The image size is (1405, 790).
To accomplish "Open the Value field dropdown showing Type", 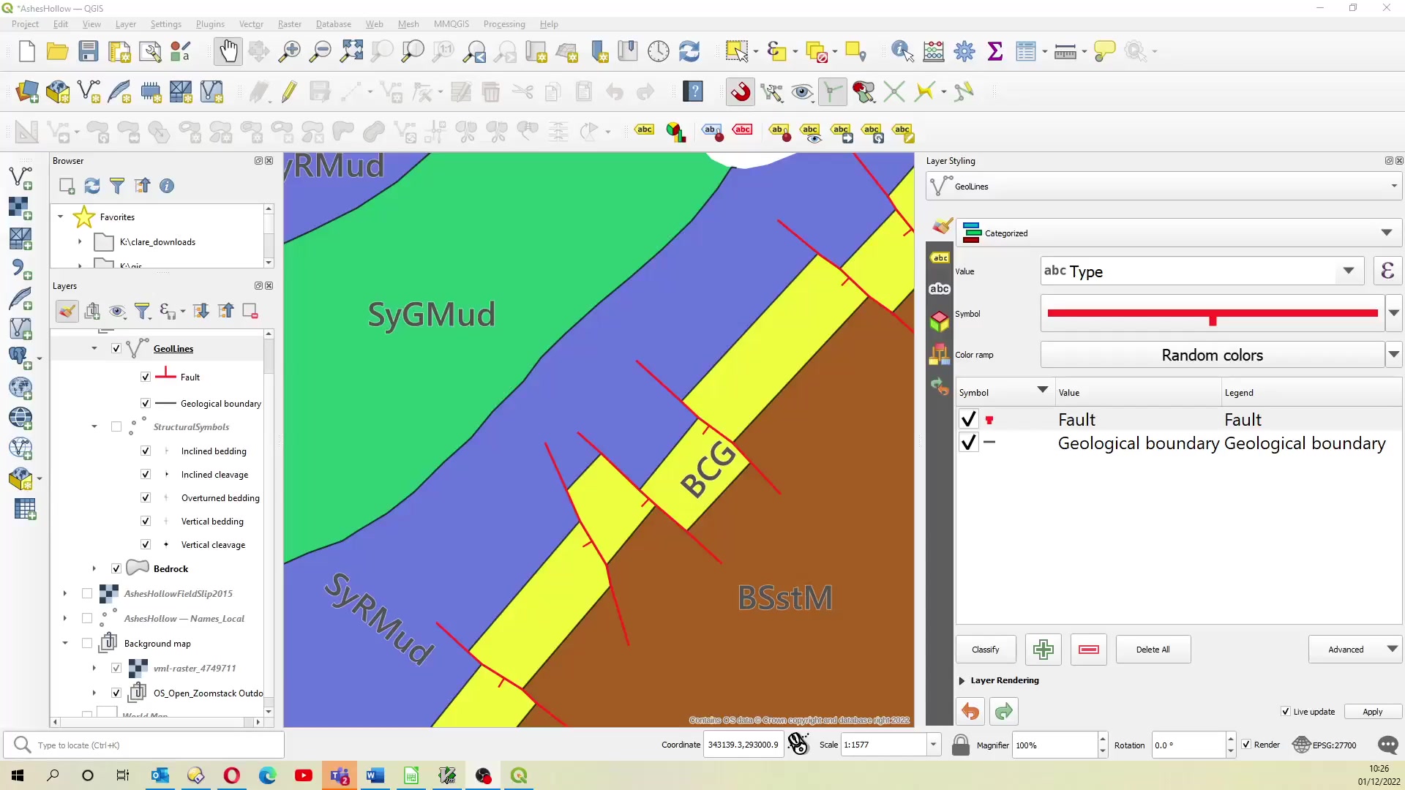I will (x=1349, y=271).
